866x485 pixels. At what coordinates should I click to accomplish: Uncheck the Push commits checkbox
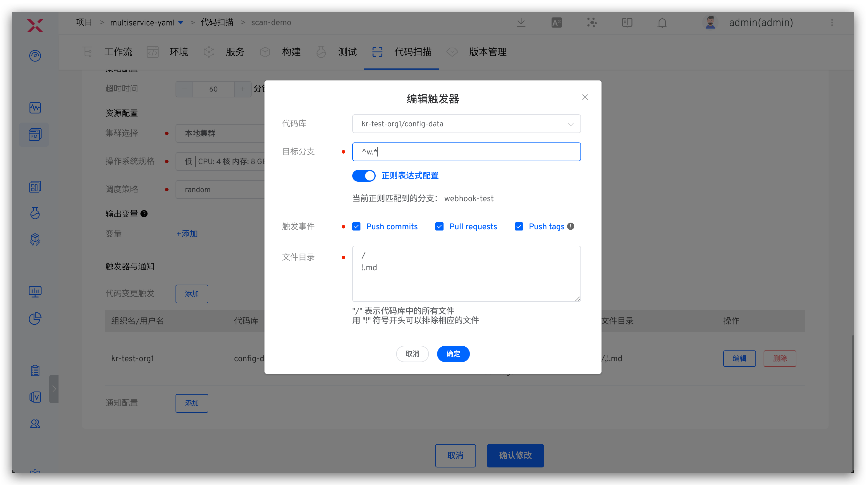point(356,226)
